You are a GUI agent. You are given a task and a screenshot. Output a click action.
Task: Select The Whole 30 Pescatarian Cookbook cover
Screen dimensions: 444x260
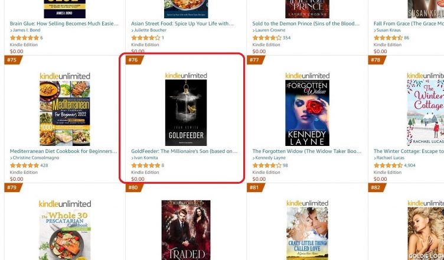(65, 235)
